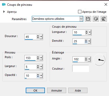Expand the Aperçu preview section

[x=4, y=12]
